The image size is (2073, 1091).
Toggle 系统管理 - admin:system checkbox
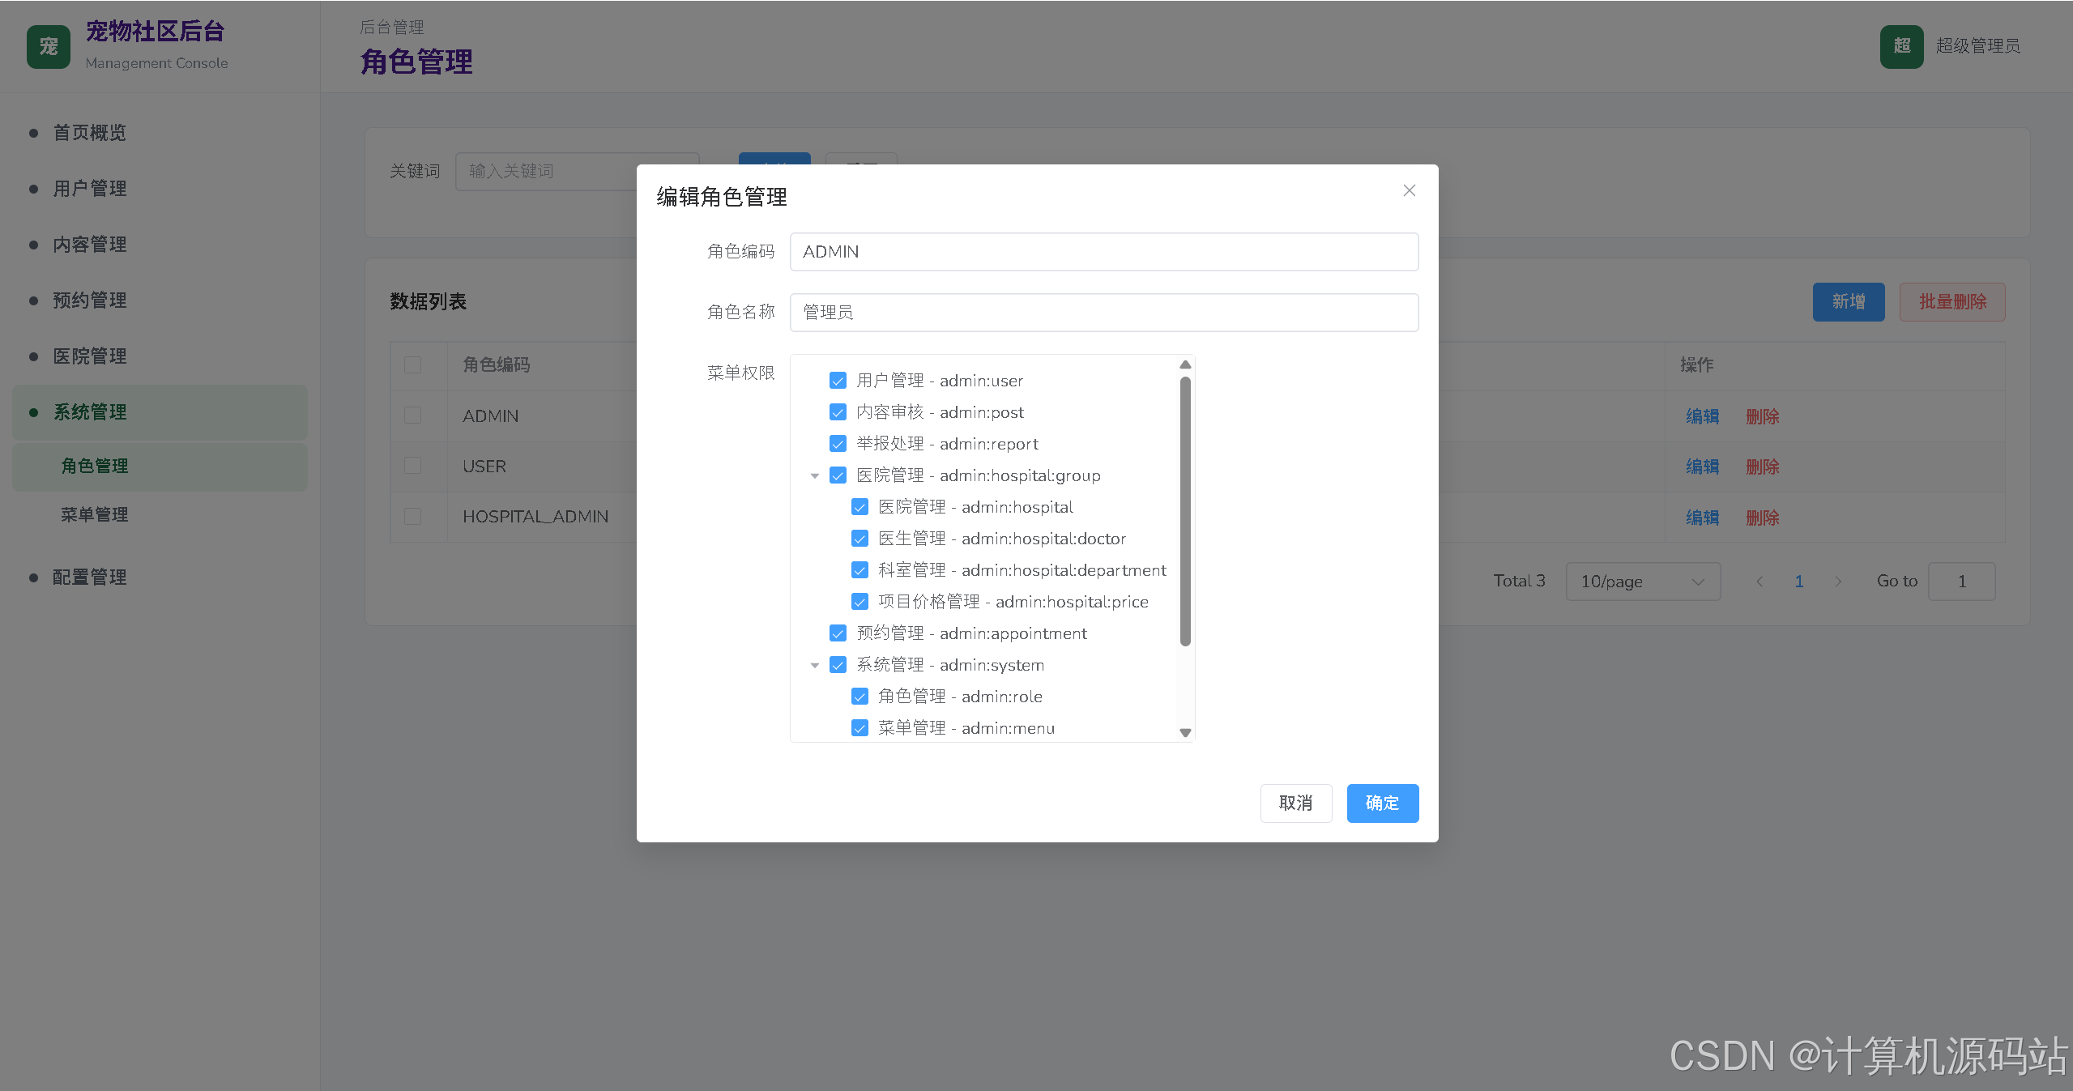coord(838,665)
